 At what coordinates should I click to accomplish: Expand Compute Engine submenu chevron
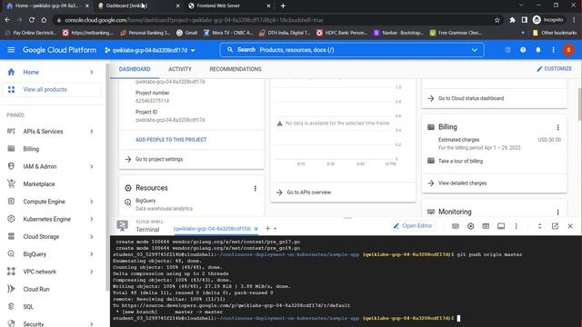[92, 202]
